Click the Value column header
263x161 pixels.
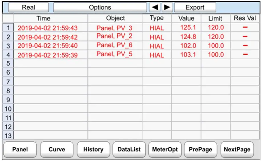tap(186, 19)
